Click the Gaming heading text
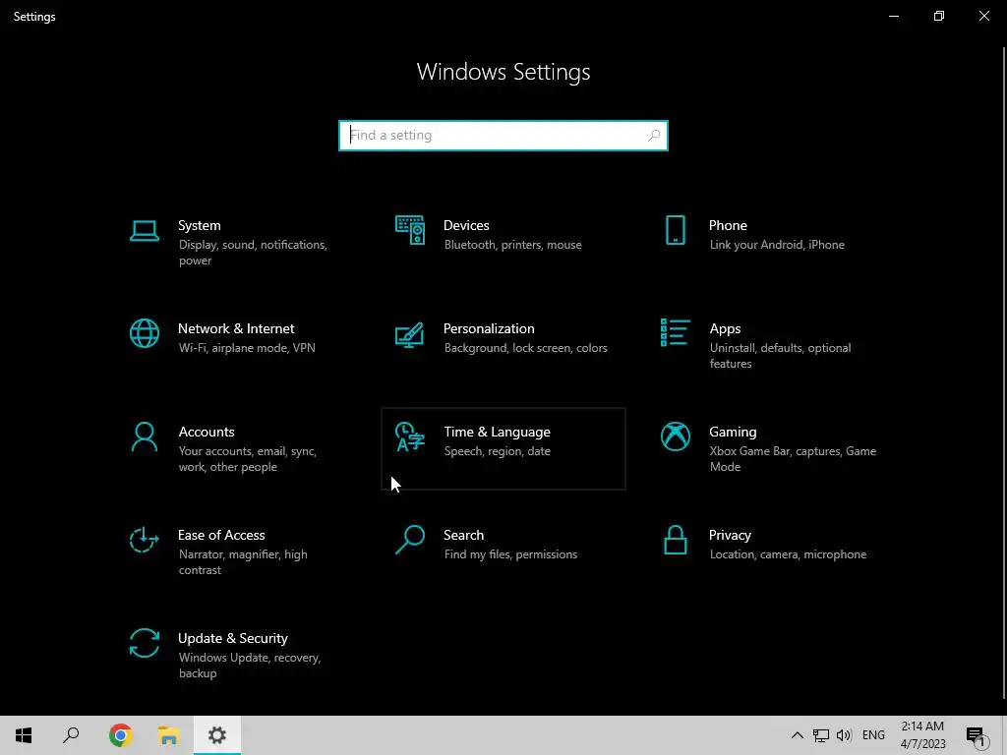 coord(733,433)
